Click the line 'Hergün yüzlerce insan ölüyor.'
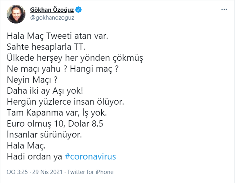Image resolution: width=235 pixels, height=183 pixels. click(x=65, y=102)
